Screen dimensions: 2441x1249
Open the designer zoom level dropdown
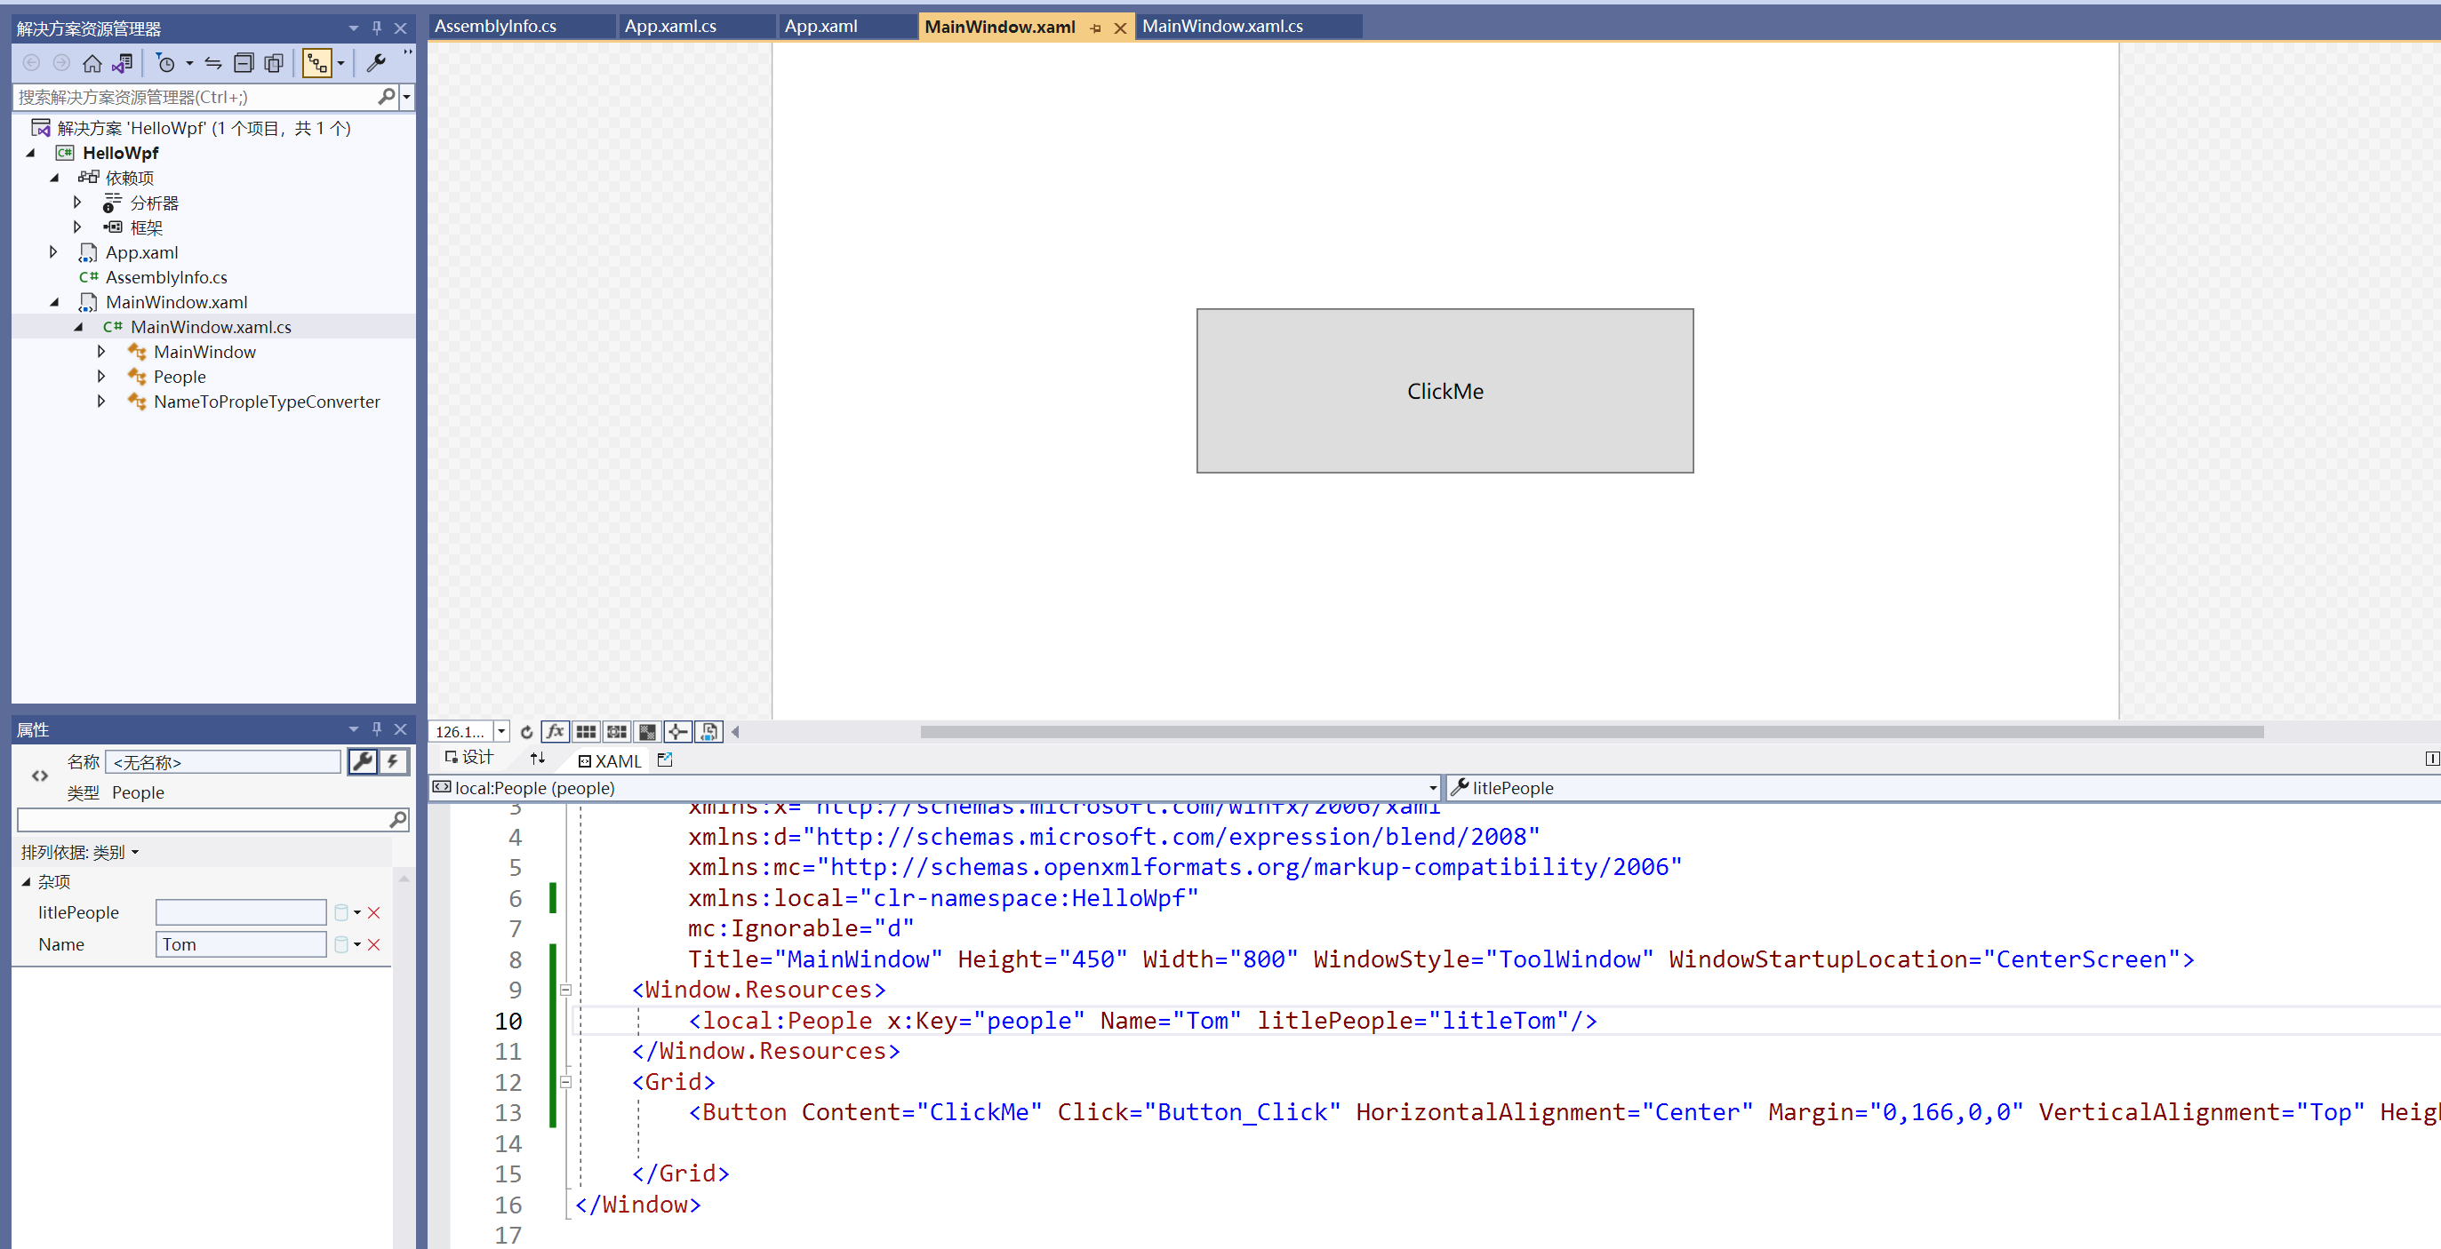coord(501,732)
